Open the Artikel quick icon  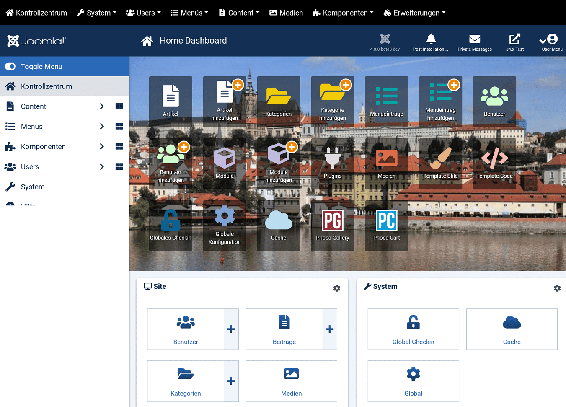[x=171, y=101]
